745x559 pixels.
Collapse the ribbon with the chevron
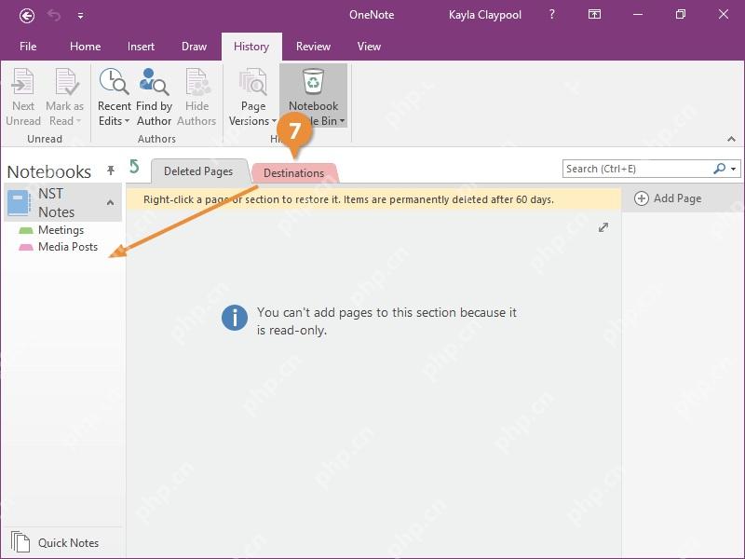[731, 139]
